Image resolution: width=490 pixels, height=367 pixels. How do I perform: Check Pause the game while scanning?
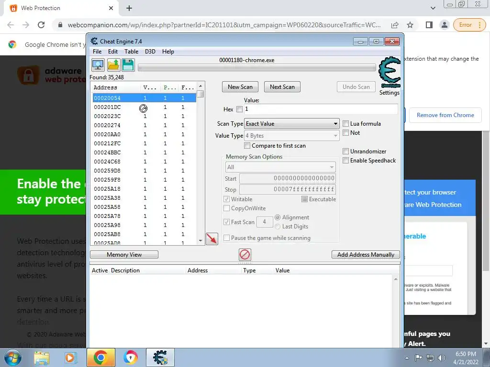click(226, 238)
